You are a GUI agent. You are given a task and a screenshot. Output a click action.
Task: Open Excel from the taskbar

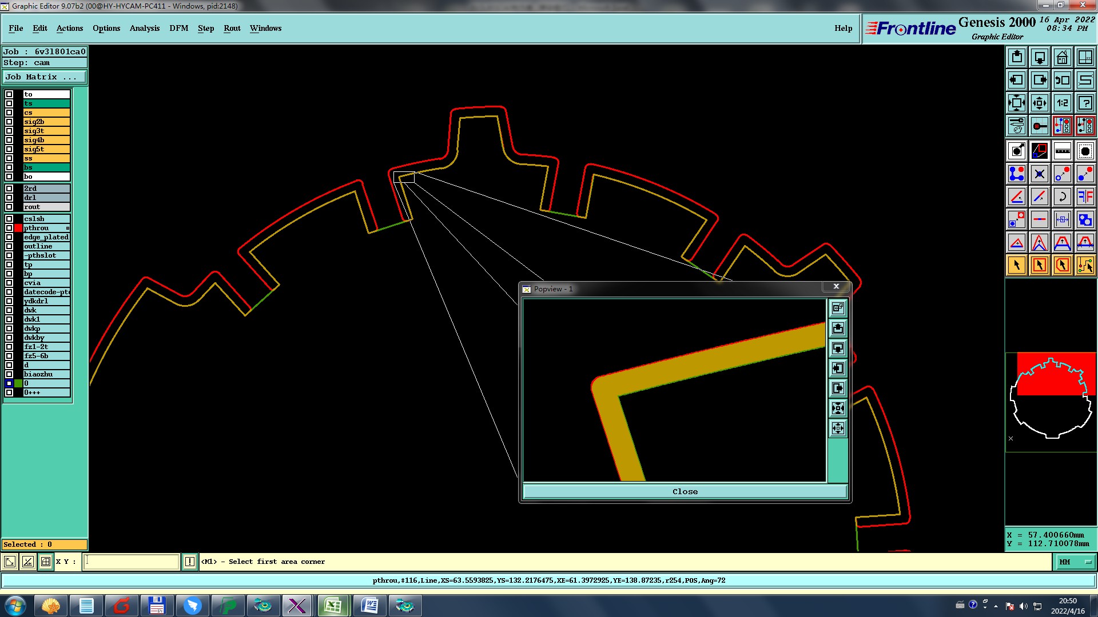[x=333, y=606]
